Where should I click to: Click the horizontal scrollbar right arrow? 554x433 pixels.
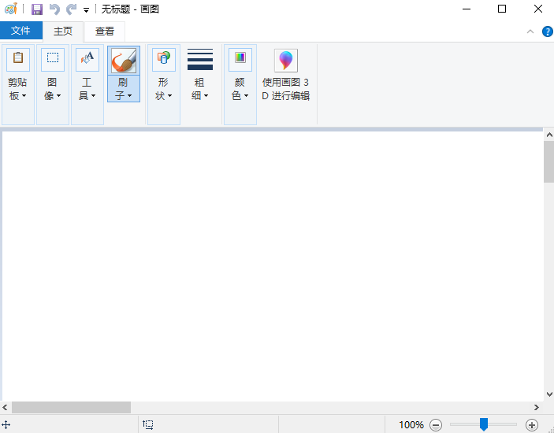(537, 408)
